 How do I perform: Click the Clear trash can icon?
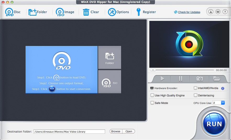pos(86,12)
